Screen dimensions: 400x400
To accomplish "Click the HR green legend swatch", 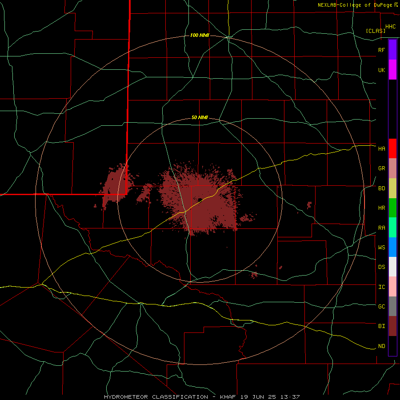I will 392,208.
